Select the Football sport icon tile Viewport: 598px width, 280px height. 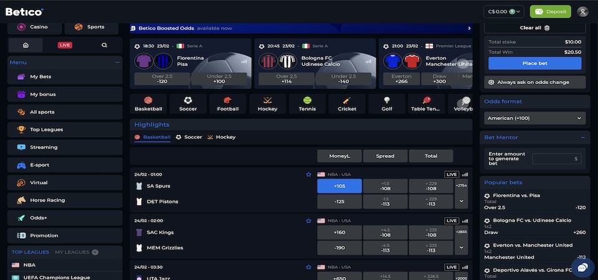tap(228, 104)
